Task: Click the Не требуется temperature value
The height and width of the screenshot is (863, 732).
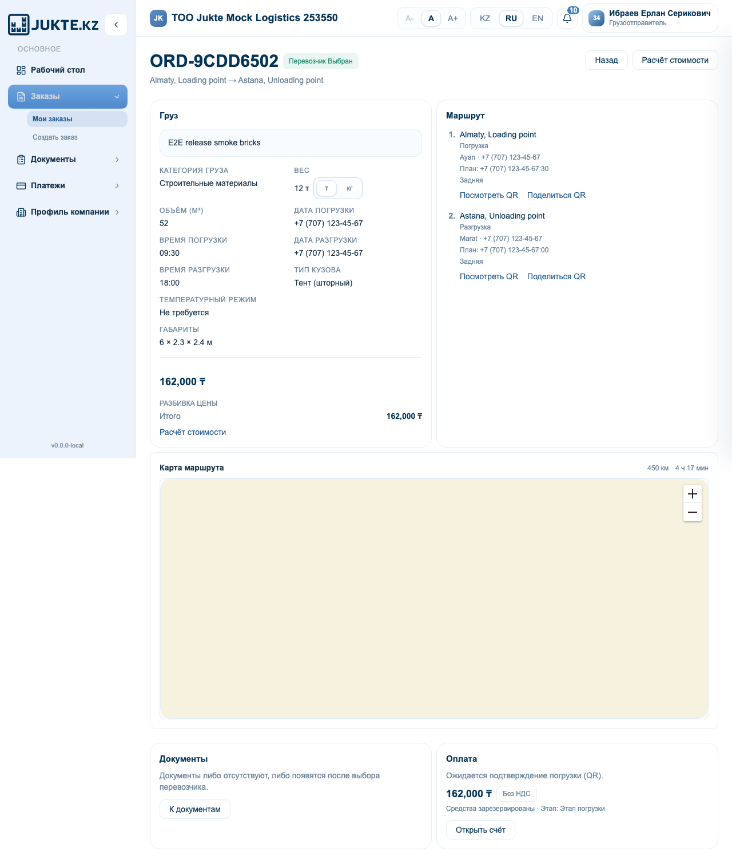Action: pos(184,312)
